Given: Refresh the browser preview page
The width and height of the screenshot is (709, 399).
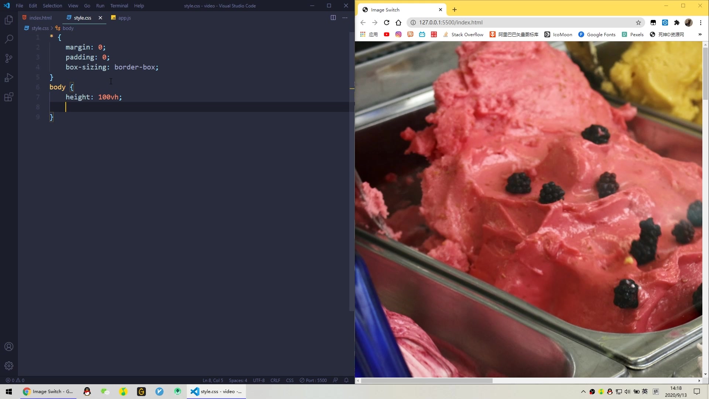Looking at the screenshot, I should pos(387,23).
